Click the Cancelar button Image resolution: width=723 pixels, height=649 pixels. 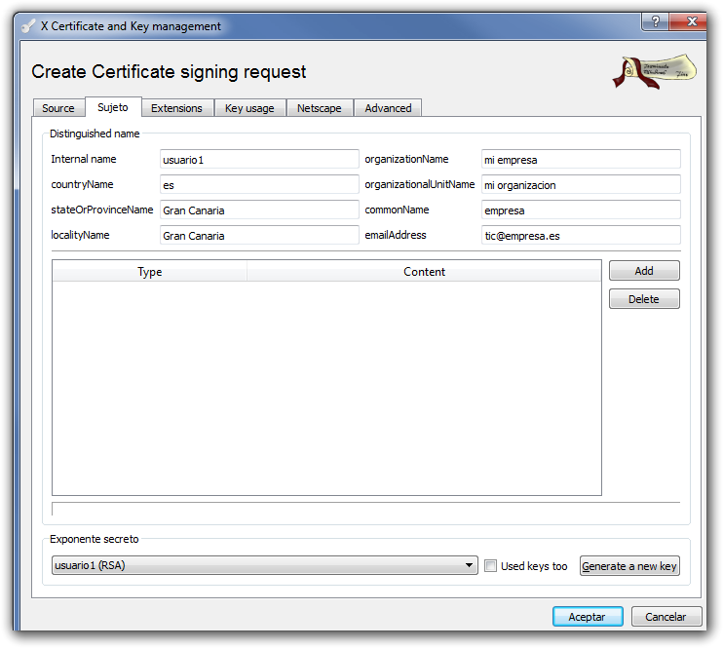(666, 617)
